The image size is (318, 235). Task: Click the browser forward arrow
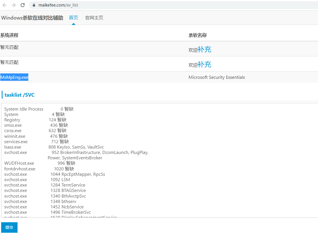coord(14,5)
